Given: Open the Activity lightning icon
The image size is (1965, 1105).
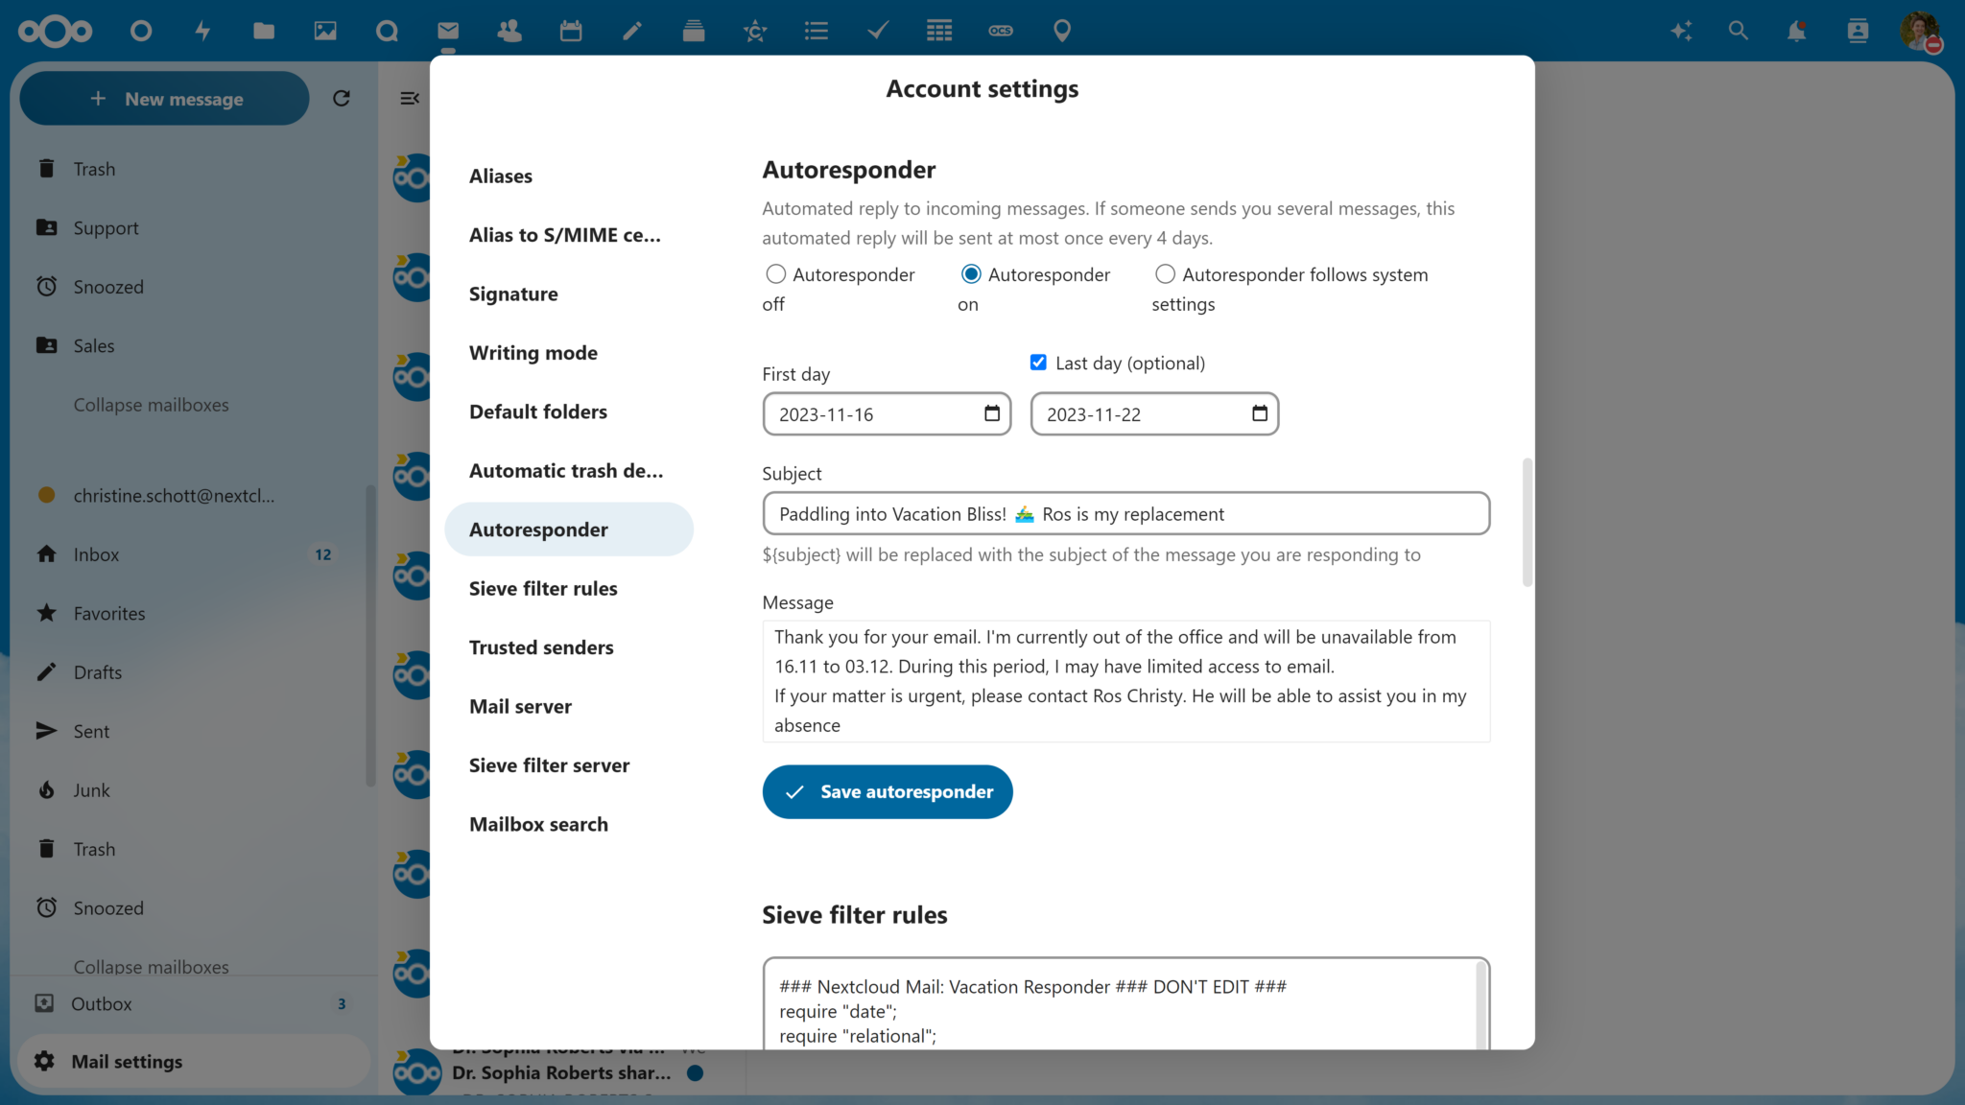Looking at the screenshot, I should point(202,30).
